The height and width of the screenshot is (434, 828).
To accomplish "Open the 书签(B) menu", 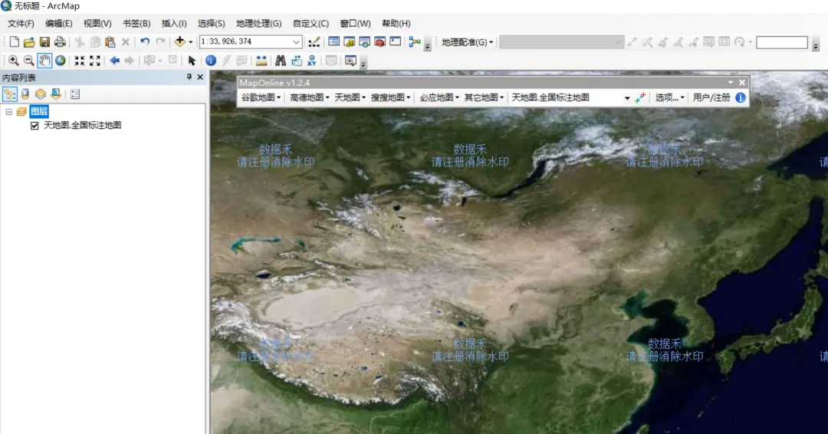I will pos(136,23).
